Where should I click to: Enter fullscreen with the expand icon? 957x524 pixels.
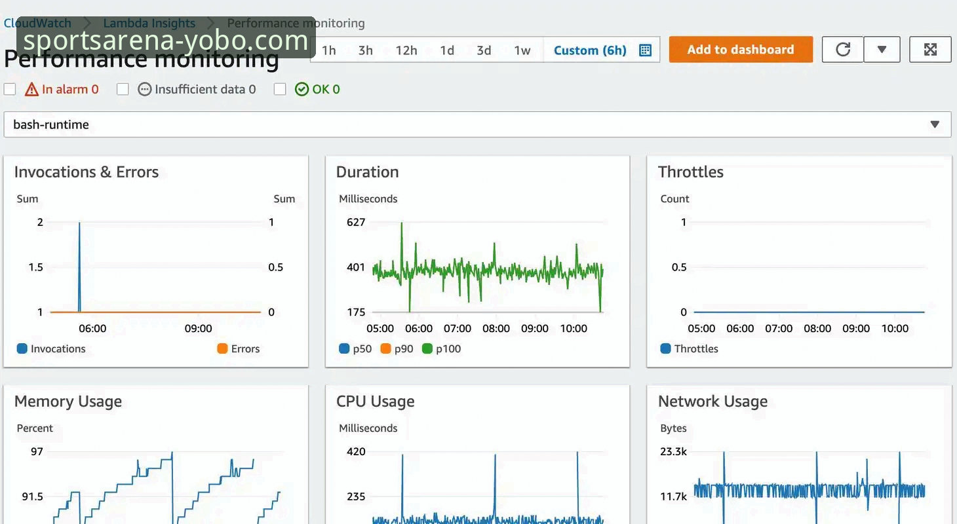click(x=930, y=50)
